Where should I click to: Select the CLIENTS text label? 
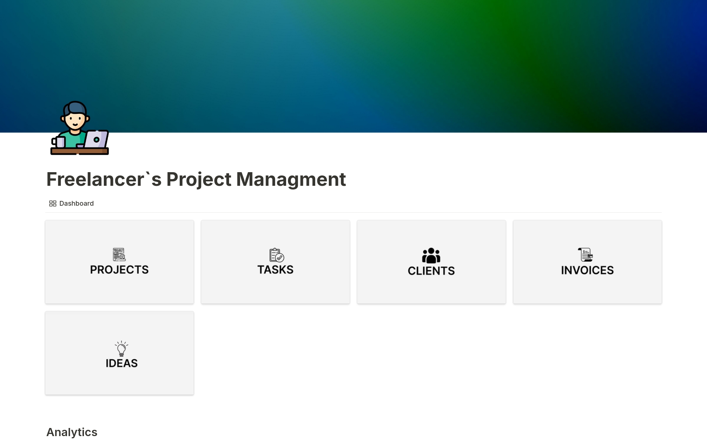431,271
